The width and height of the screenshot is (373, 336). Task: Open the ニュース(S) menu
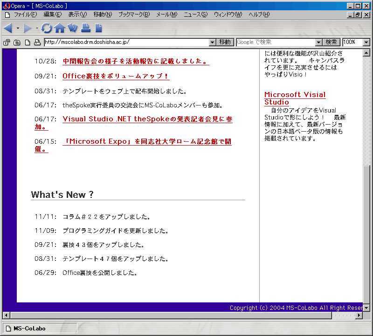click(195, 14)
